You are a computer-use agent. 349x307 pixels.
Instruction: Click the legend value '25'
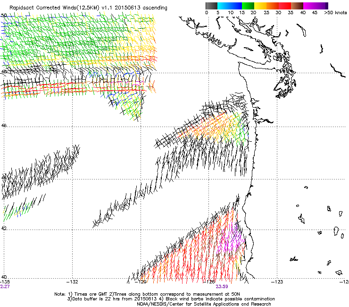[x=266, y=13]
